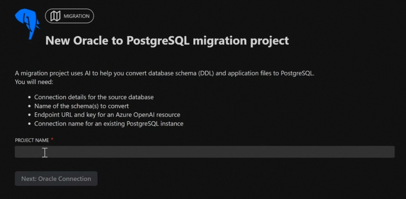406x199 pixels.
Task: Click the red required-field asterisk
Action: [52, 140]
